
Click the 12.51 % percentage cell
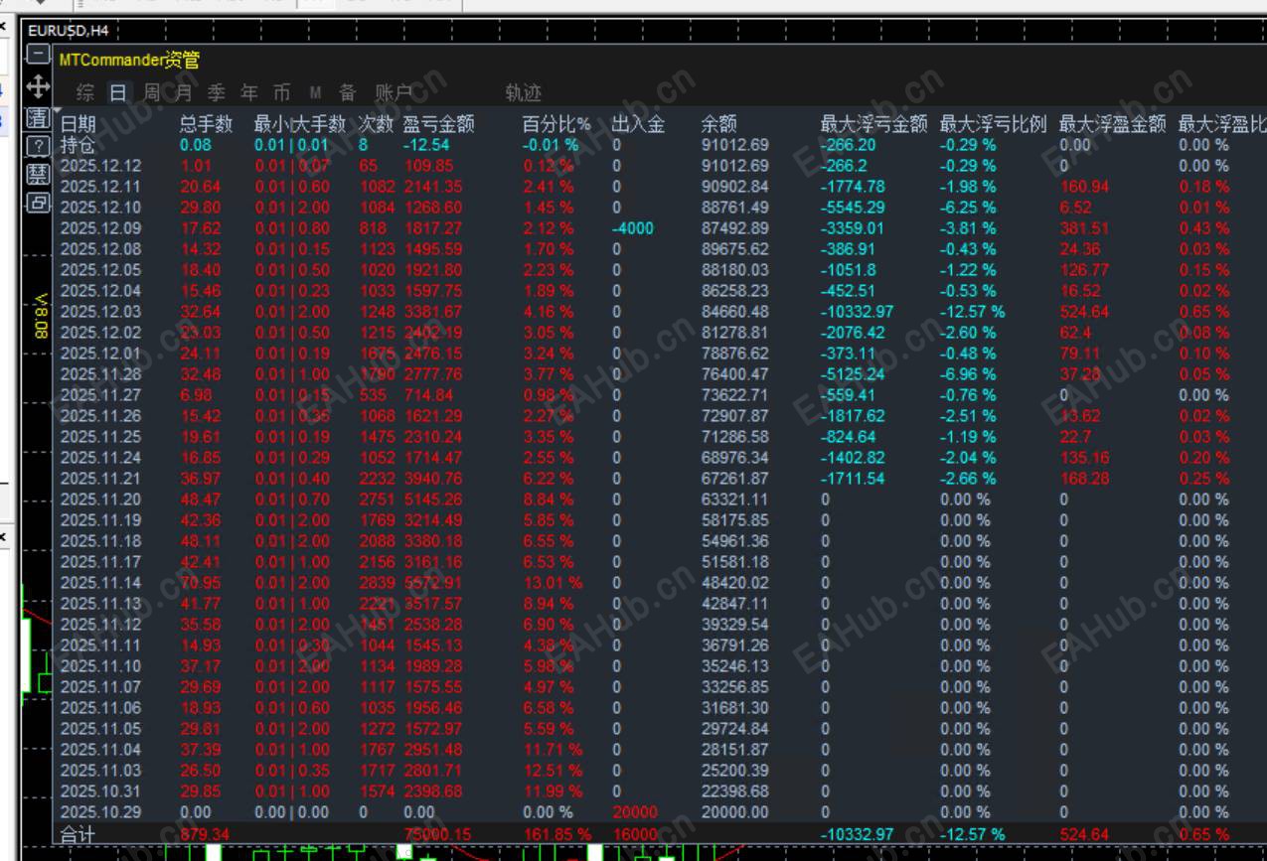(553, 771)
